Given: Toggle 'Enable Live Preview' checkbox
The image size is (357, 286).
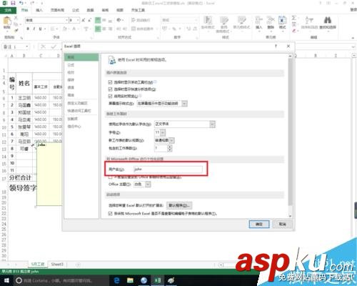Looking at the screenshot, I should [x=110, y=96].
